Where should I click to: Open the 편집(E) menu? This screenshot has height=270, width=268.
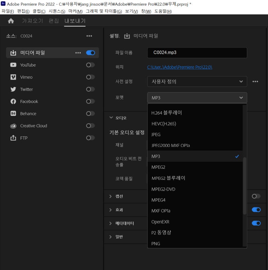point(23,11)
